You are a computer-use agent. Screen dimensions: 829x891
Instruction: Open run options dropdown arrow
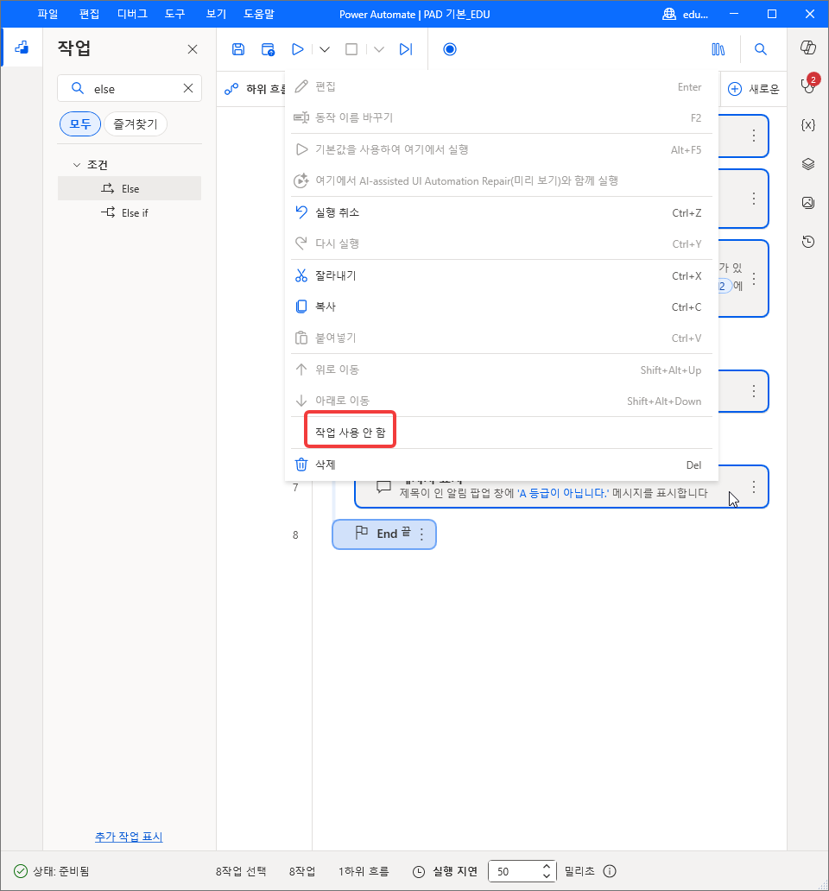(x=325, y=49)
